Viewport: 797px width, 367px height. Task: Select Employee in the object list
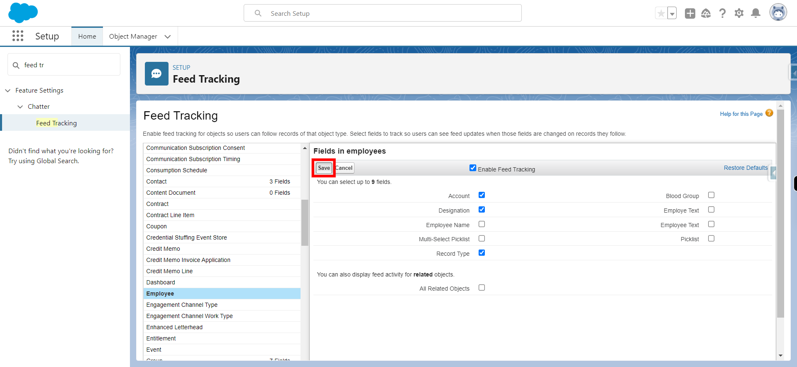[x=222, y=294]
